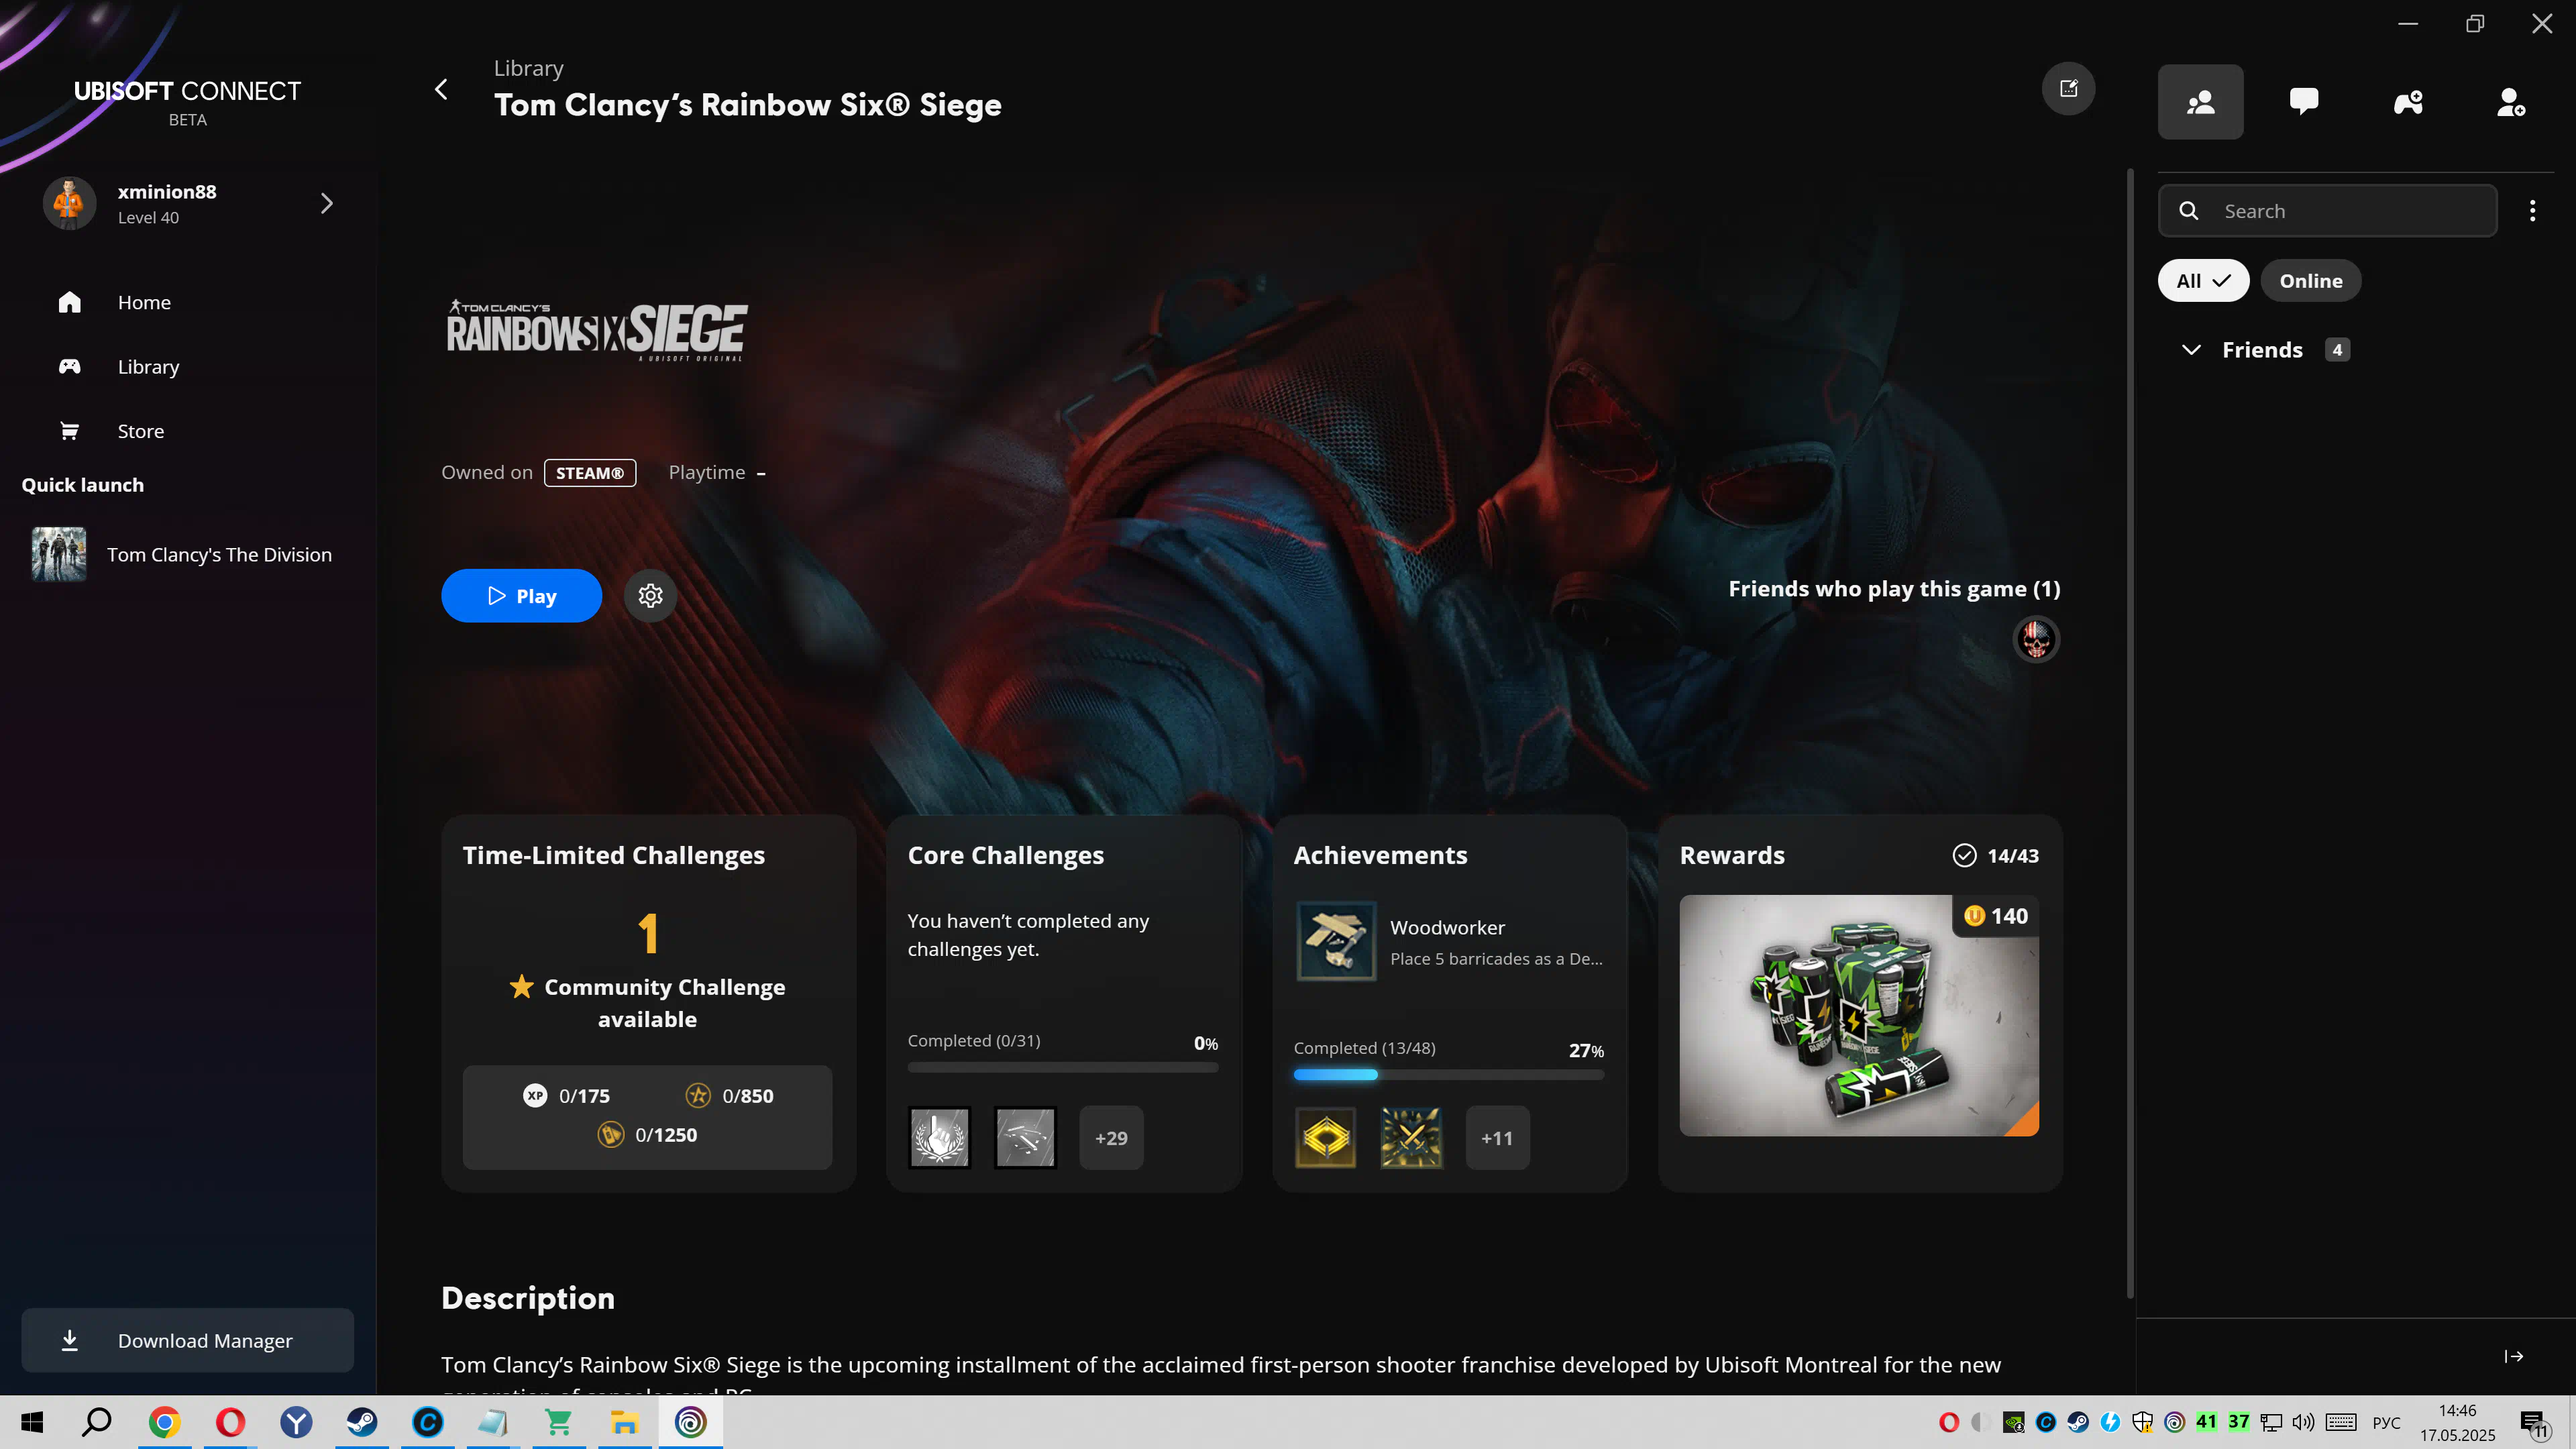Click the xminion88 profile avatar
The height and width of the screenshot is (1449, 2576).
pyautogui.click(x=69, y=203)
